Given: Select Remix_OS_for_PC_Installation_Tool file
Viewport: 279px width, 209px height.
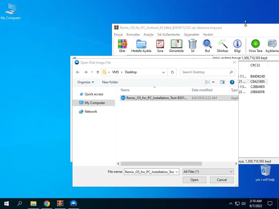Looking at the screenshot, I should [179, 98].
